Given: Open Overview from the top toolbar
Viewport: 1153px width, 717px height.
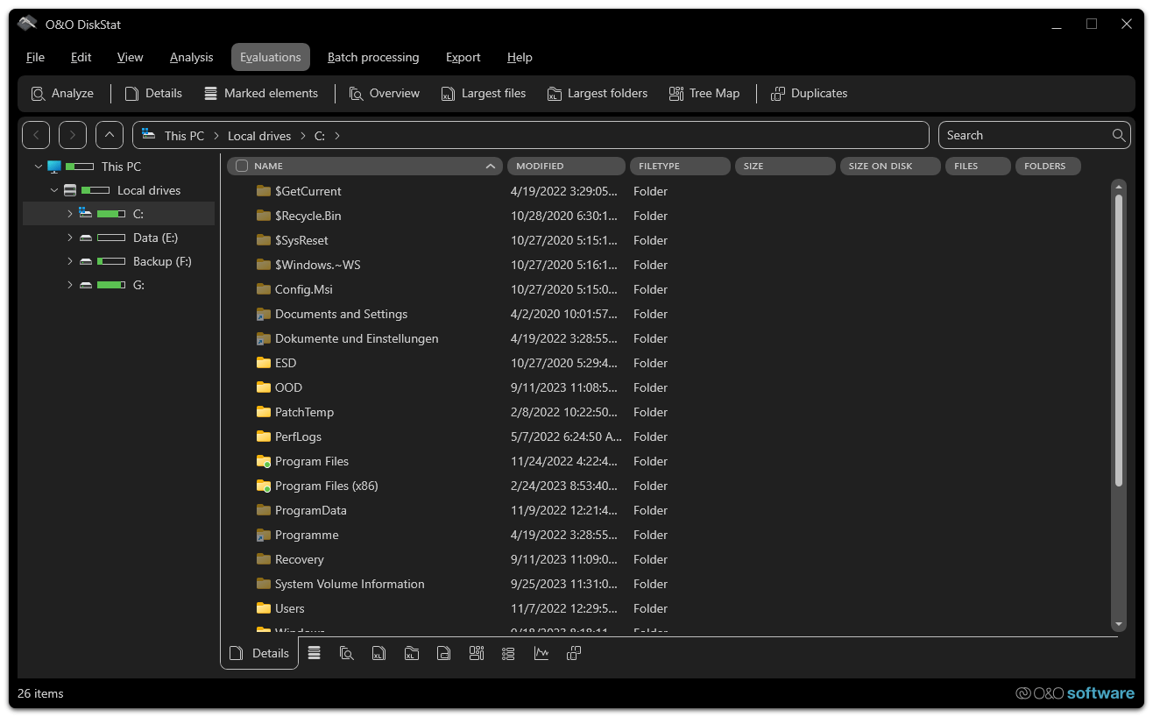Looking at the screenshot, I should [x=384, y=93].
